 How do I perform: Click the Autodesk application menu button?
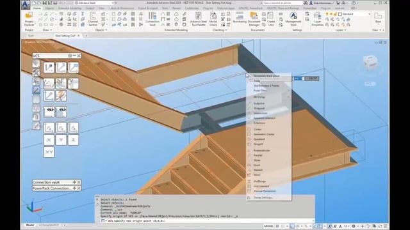(26, 4)
